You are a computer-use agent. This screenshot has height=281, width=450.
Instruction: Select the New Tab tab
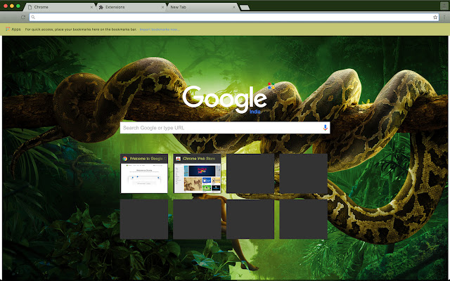[x=202, y=7]
